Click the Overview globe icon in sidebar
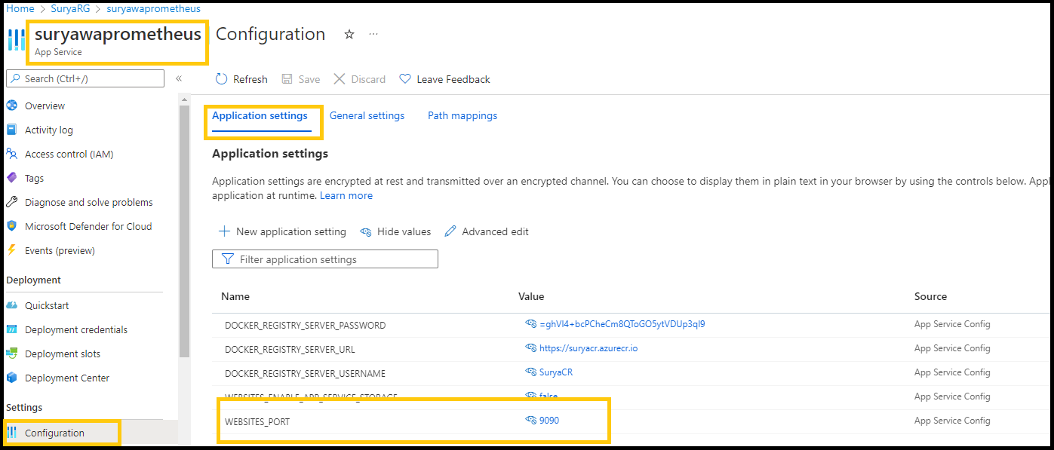 tap(12, 106)
